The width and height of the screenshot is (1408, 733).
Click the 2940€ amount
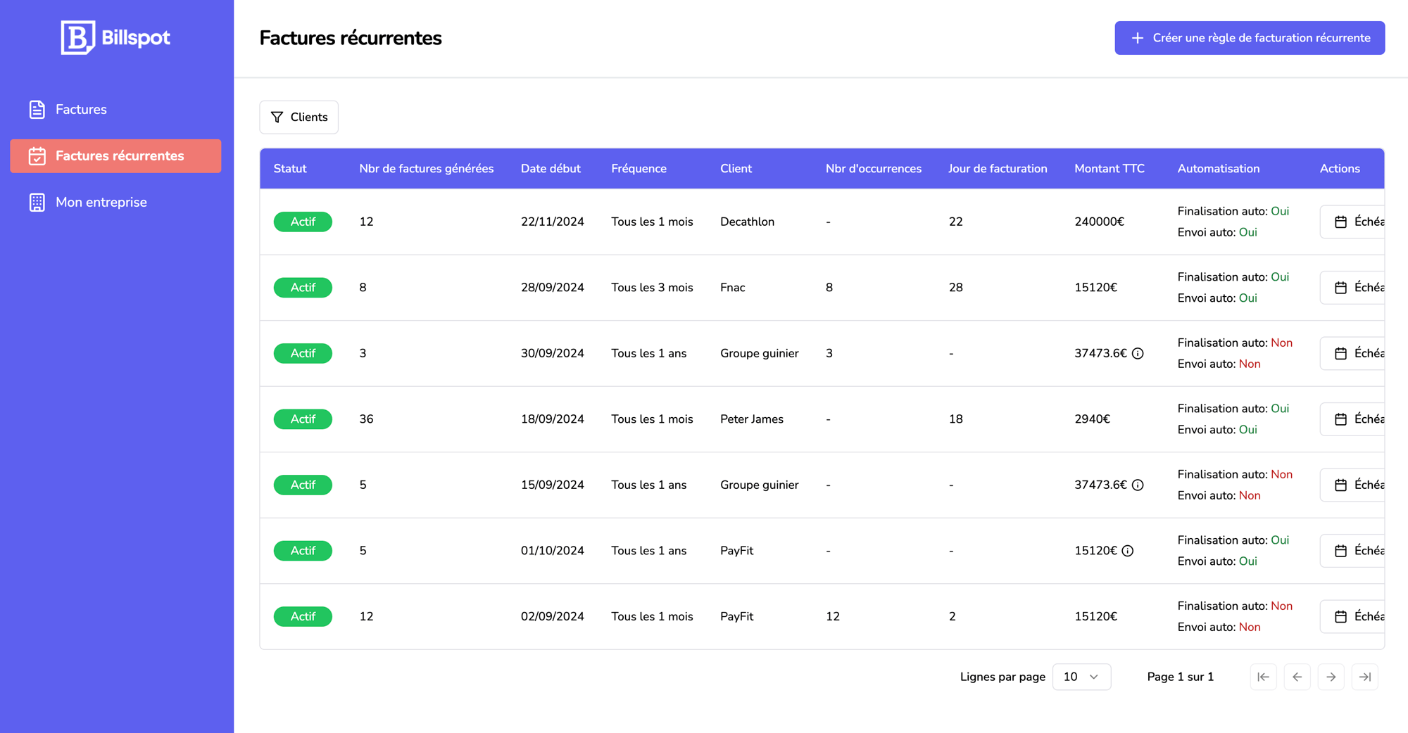[x=1092, y=419]
